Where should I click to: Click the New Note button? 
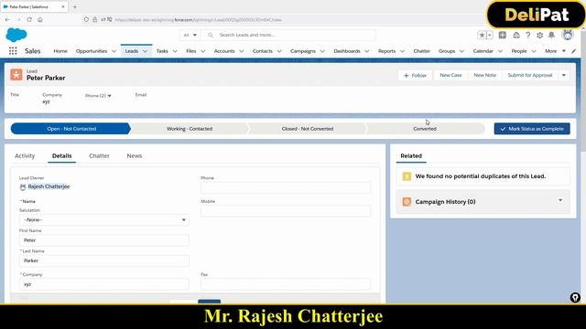(484, 75)
